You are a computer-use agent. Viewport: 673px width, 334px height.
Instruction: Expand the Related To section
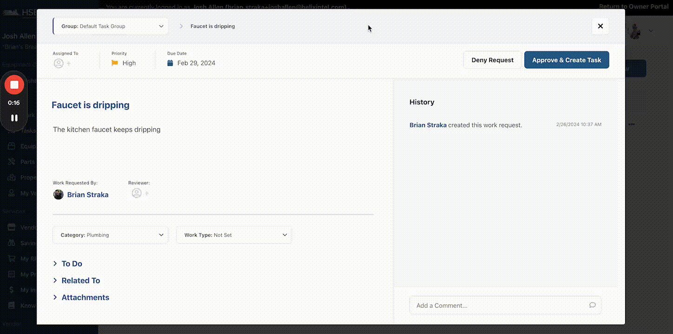point(76,281)
